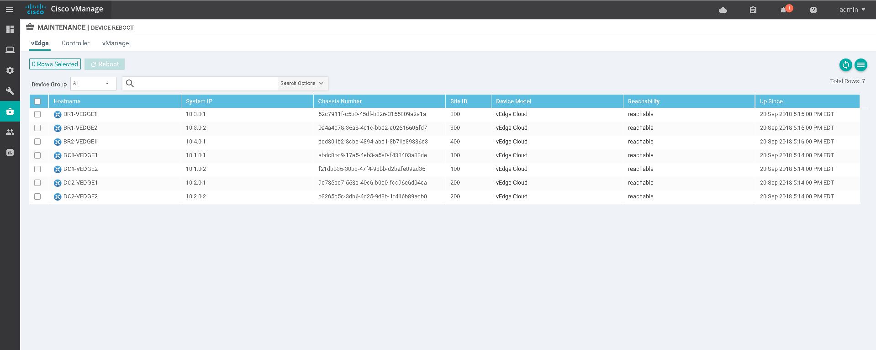Click Site ID 400 cell

(455, 142)
